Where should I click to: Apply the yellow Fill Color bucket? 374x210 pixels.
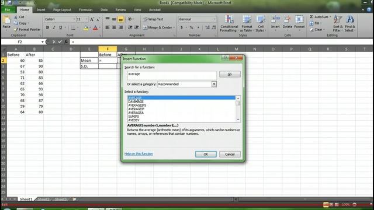click(86, 28)
